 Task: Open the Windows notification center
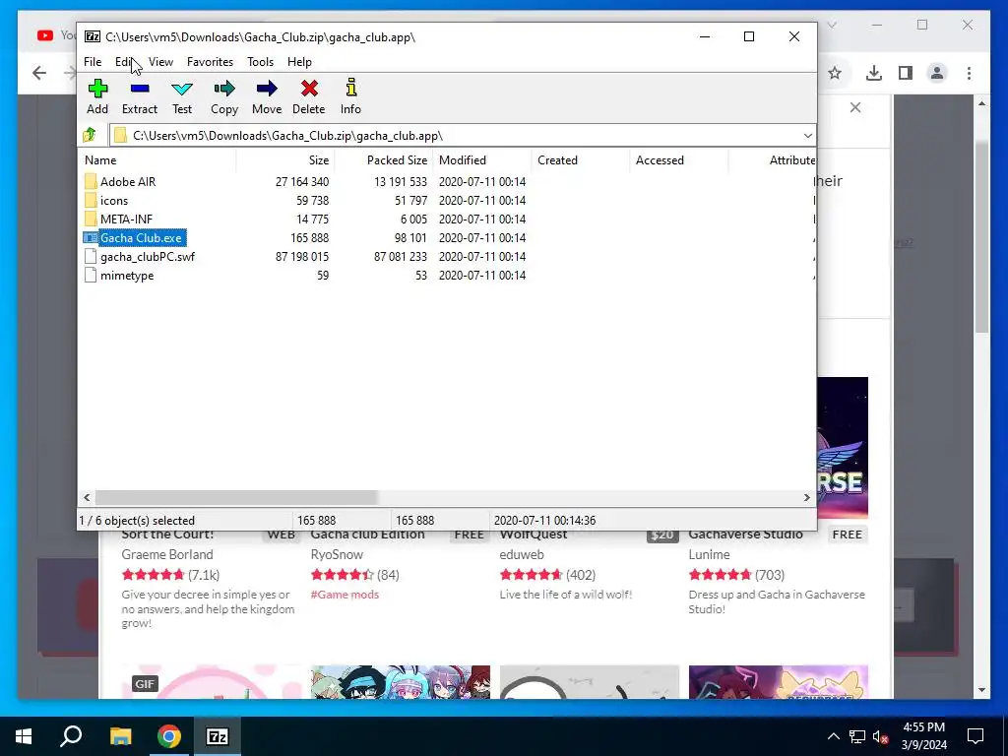976,736
